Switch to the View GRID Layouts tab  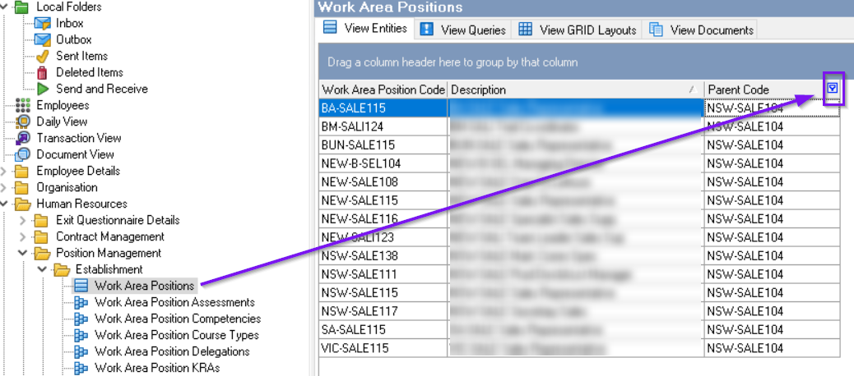578,30
